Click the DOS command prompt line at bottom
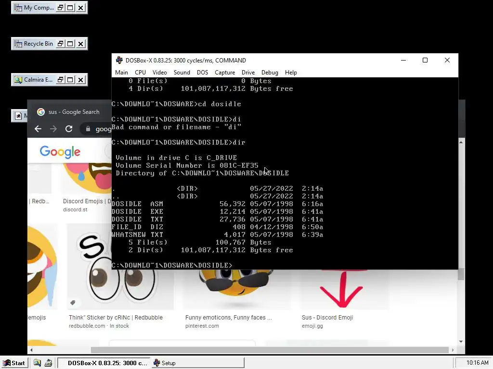The height and width of the screenshot is (369, 493). 172,265
